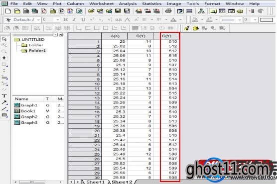
Task: Click the New Project icon in toolbar
Action: 8,11
